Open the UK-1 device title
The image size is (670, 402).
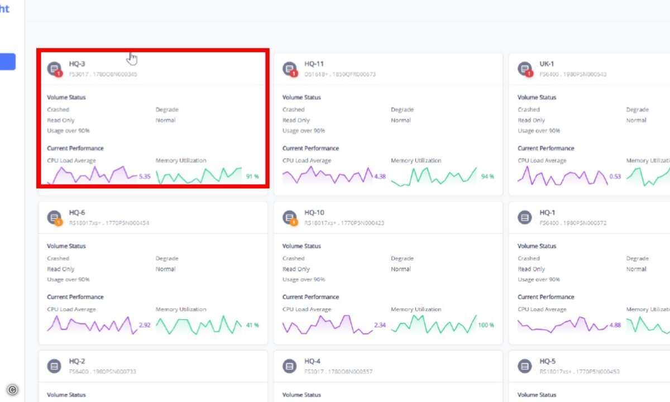(x=547, y=64)
